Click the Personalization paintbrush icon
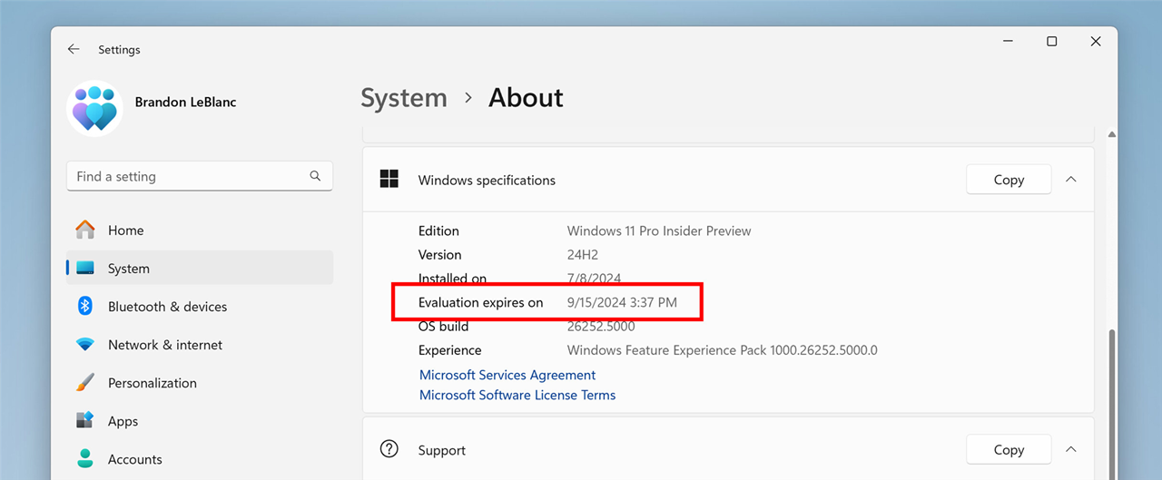 (85, 383)
